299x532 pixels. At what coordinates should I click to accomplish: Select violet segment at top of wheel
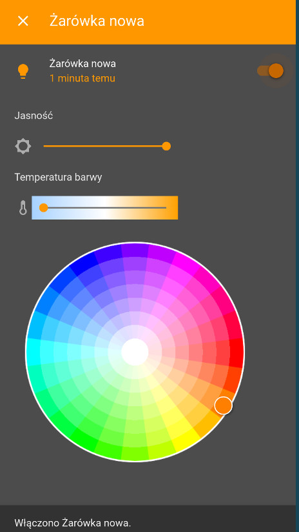[x=135, y=251]
